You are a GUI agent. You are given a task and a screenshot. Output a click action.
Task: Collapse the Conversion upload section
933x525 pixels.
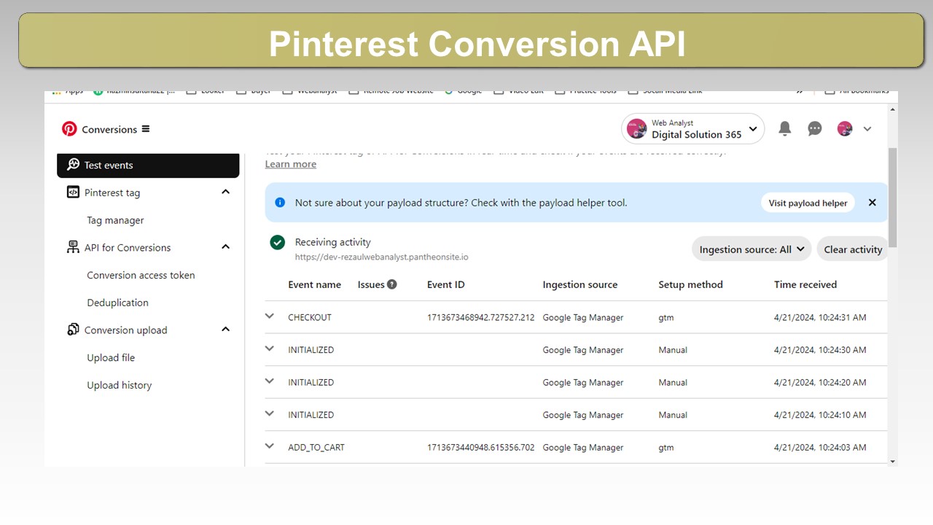click(225, 329)
